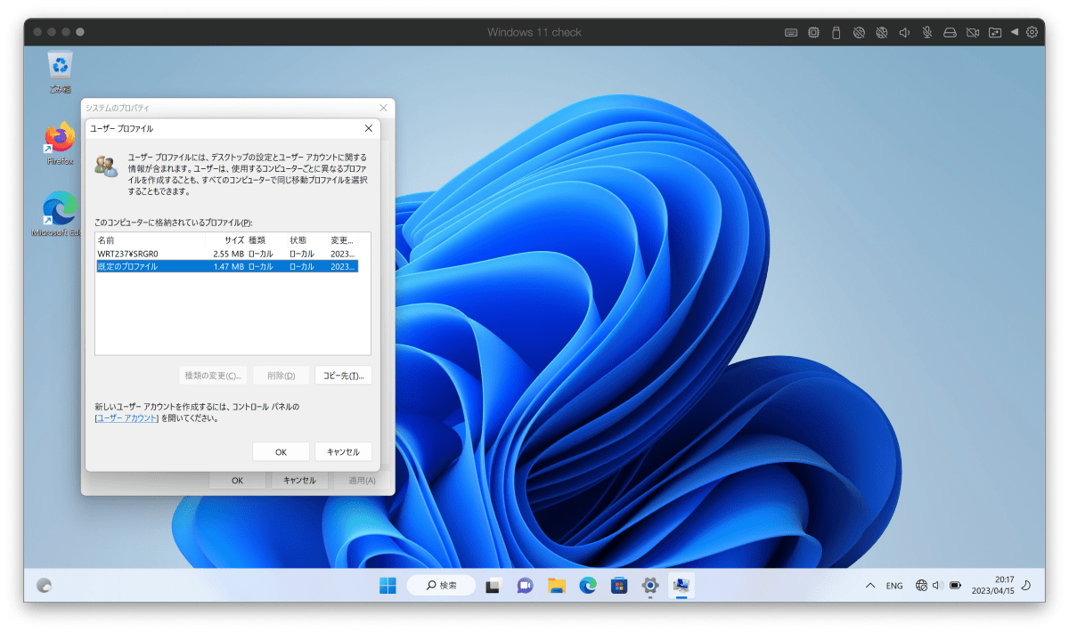Click the CPU chip icon in Parallels toolbar
The width and height of the screenshot is (1069, 632).
[813, 32]
